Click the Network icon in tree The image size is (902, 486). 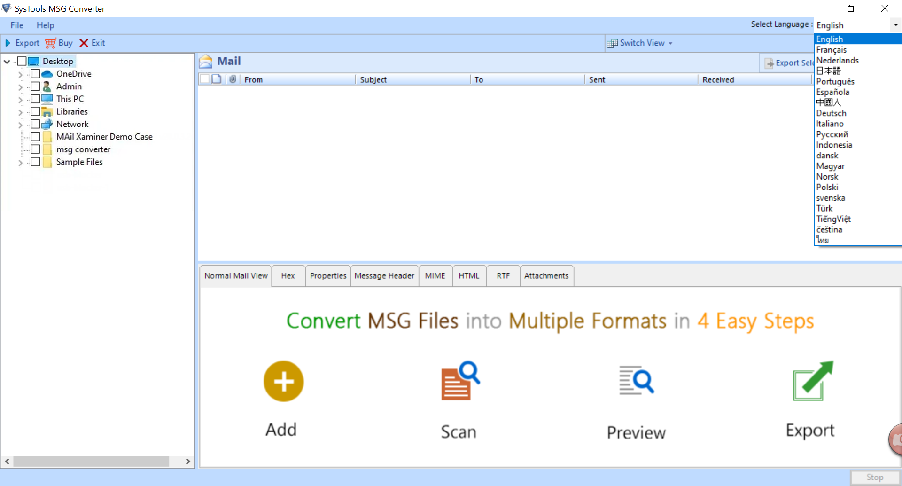(47, 124)
